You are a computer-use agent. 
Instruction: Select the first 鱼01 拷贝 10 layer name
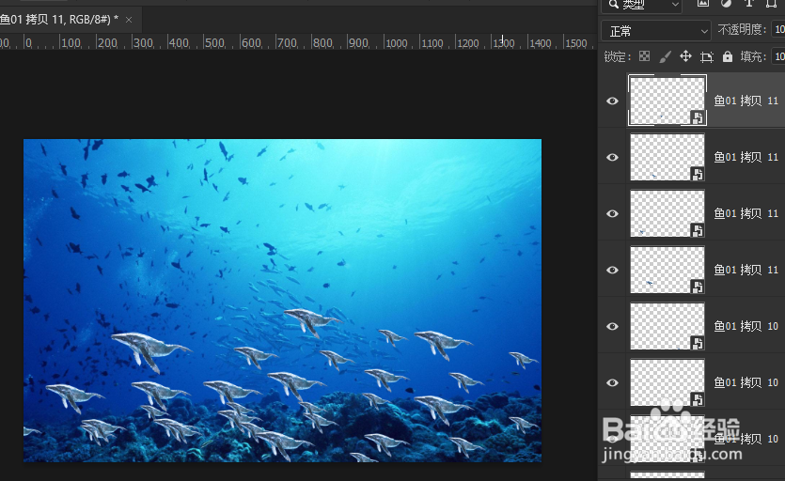[x=746, y=326]
